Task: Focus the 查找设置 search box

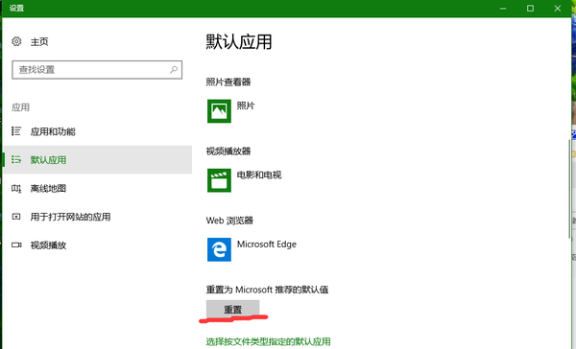Action: 97,70
